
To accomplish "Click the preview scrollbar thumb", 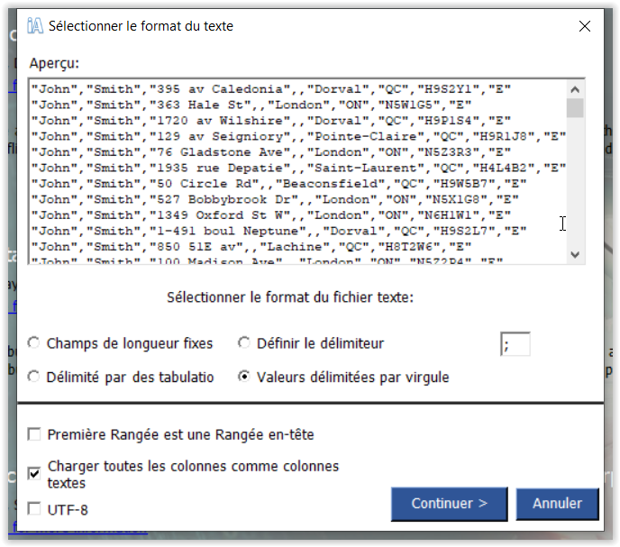I will coord(575,108).
